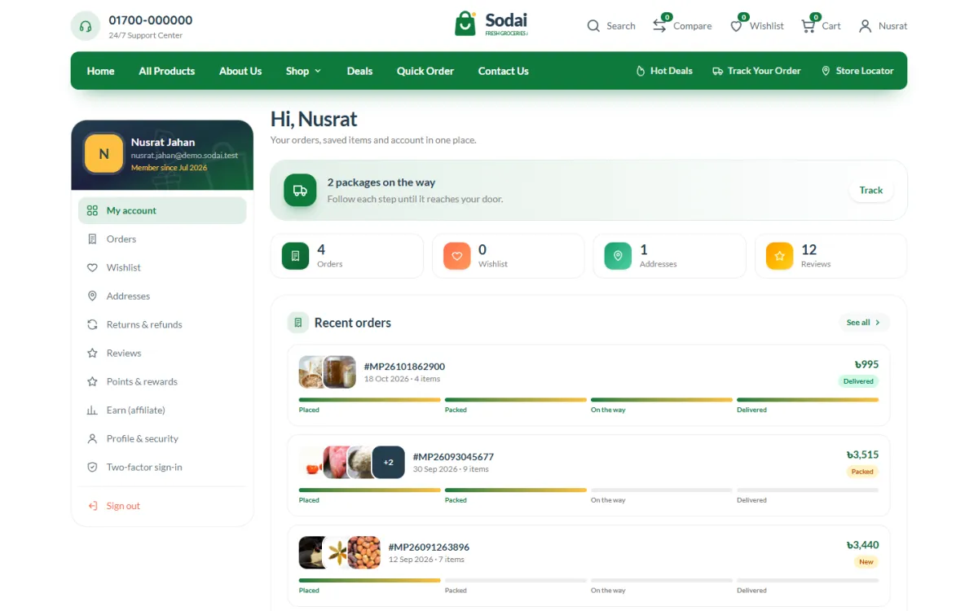Click the Points & rewards star icon
This screenshot has width=978, height=611.
pyautogui.click(x=92, y=381)
